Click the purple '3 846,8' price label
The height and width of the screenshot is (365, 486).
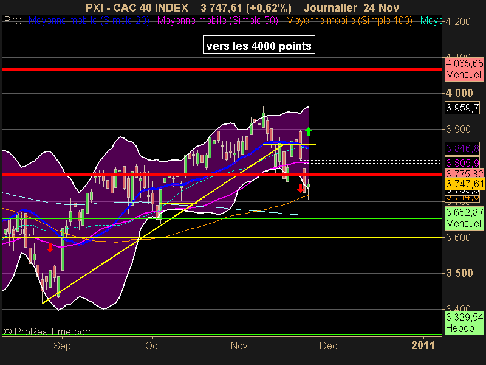click(462, 148)
